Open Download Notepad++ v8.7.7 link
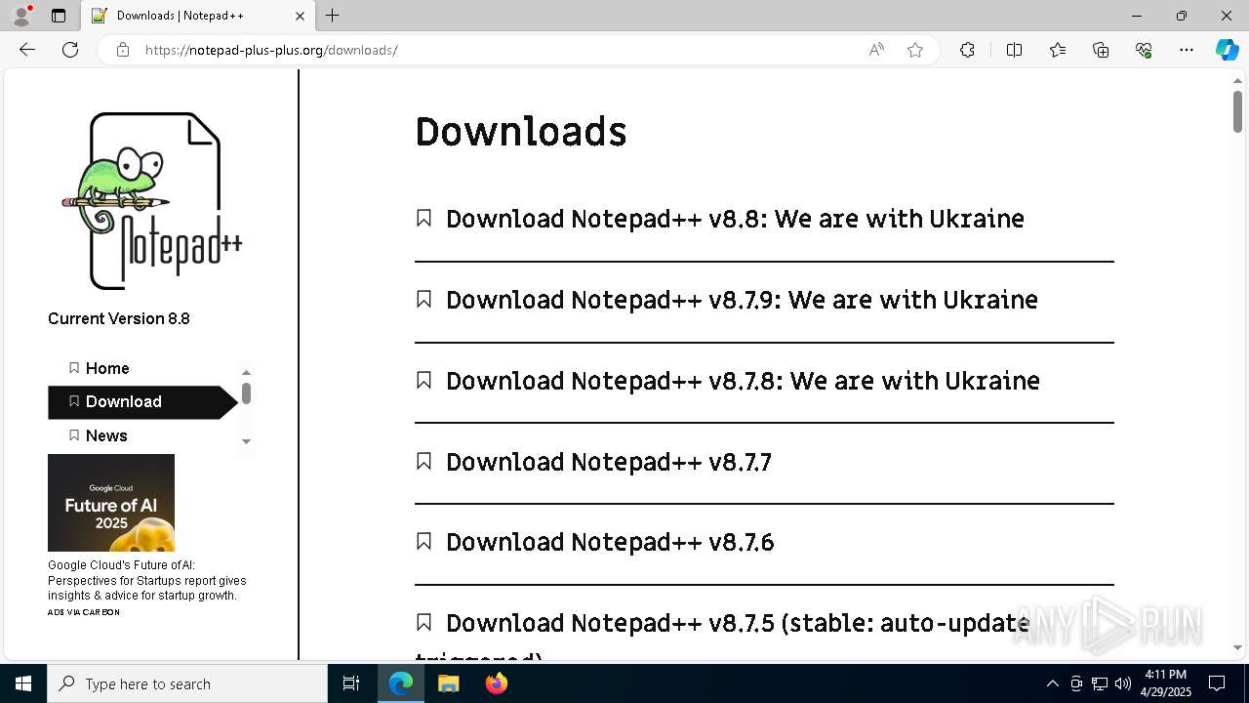This screenshot has width=1249, height=703. [x=608, y=462]
